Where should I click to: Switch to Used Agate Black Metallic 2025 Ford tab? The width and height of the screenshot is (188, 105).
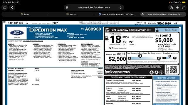(x=117, y=14)
